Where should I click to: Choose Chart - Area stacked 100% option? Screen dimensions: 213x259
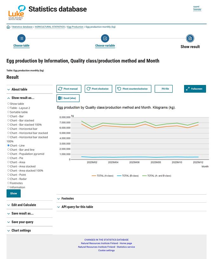coord(8,170)
